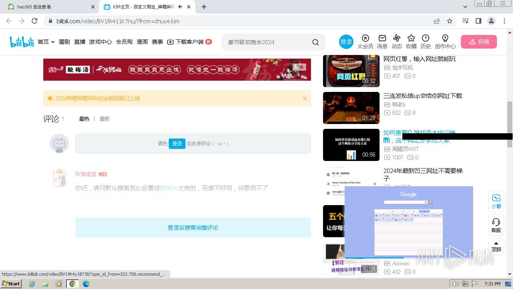Open 直播 page
This screenshot has width=513, height=289.
(80, 42)
